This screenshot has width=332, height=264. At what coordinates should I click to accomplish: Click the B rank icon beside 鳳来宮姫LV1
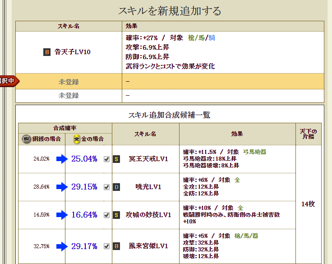tap(116, 246)
